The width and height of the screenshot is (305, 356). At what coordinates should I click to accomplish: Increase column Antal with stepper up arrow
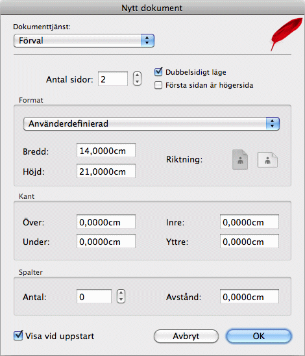(121, 293)
